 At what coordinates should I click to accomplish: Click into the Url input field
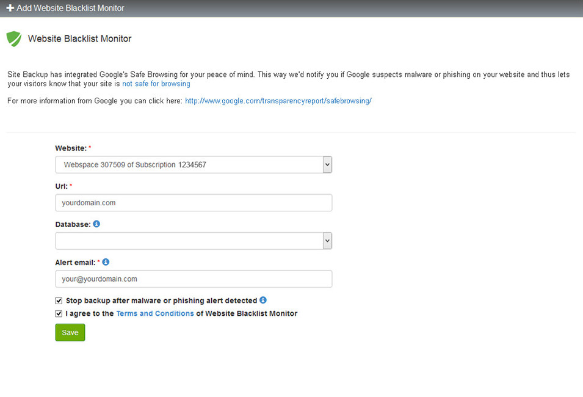click(194, 203)
